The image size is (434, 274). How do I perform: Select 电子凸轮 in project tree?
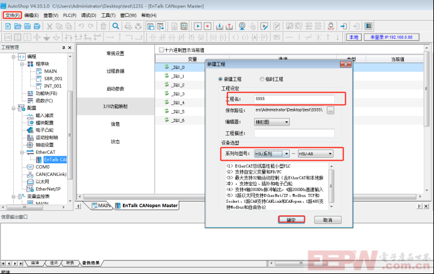point(45,130)
